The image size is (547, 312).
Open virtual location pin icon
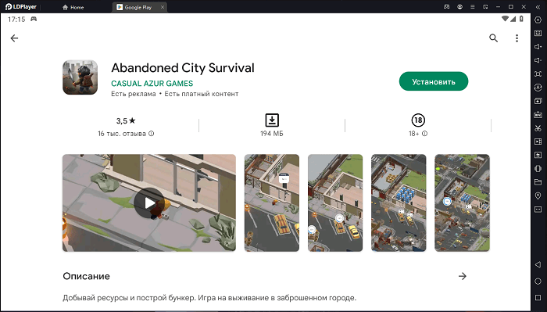click(x=538, y=195)
